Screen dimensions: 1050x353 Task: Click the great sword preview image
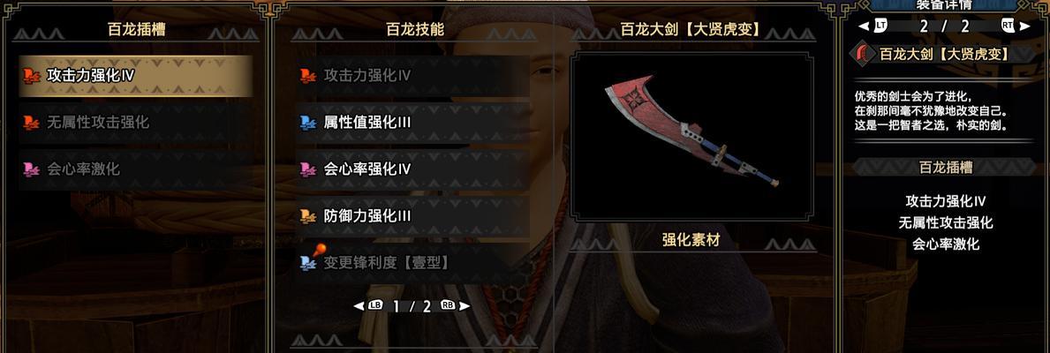[692, 137]
